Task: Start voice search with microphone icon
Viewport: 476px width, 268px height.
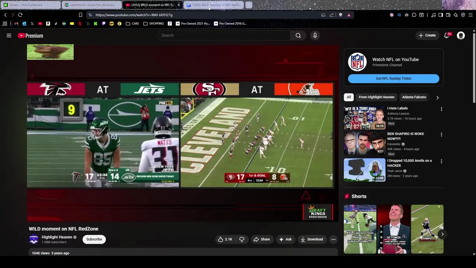Action: click(x=315, y=35)
